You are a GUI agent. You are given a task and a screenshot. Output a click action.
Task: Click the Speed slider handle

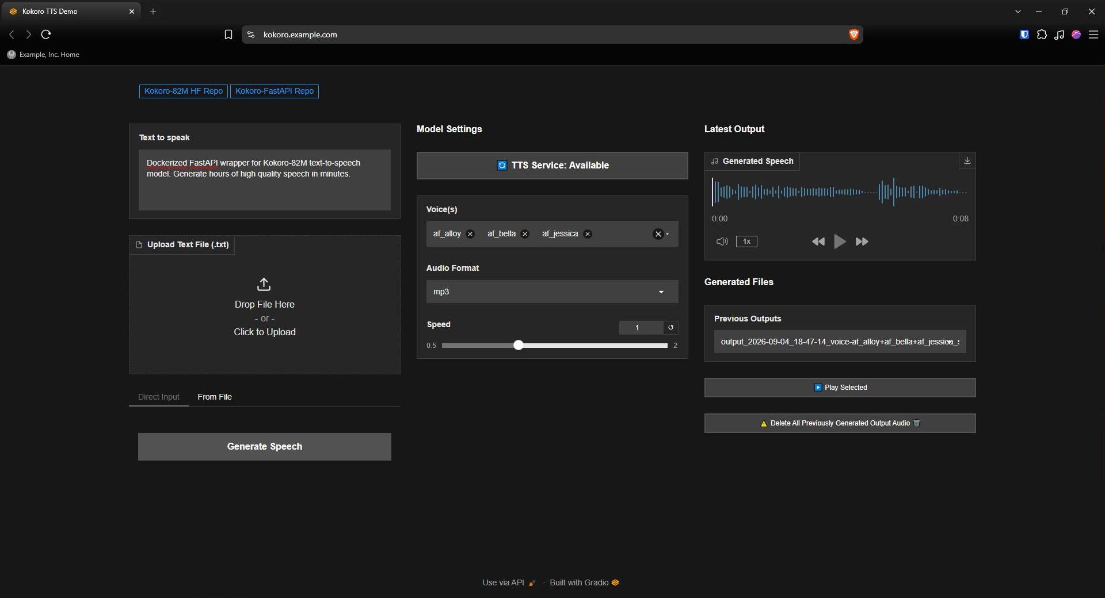tap(519, 345)
